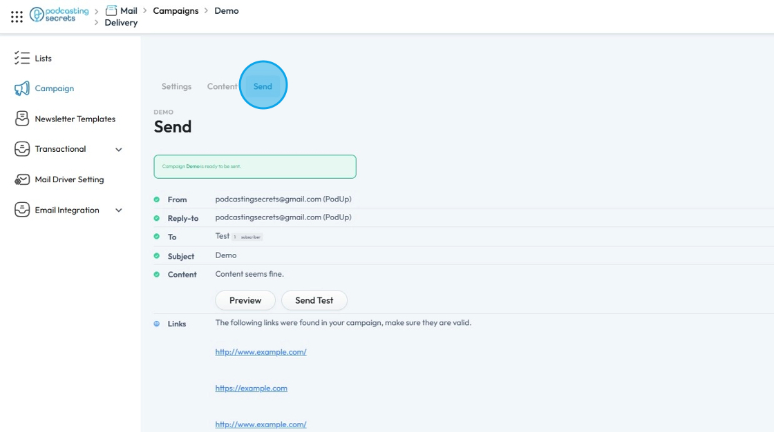Click the Newsletter Templates icon

[21, 119]
